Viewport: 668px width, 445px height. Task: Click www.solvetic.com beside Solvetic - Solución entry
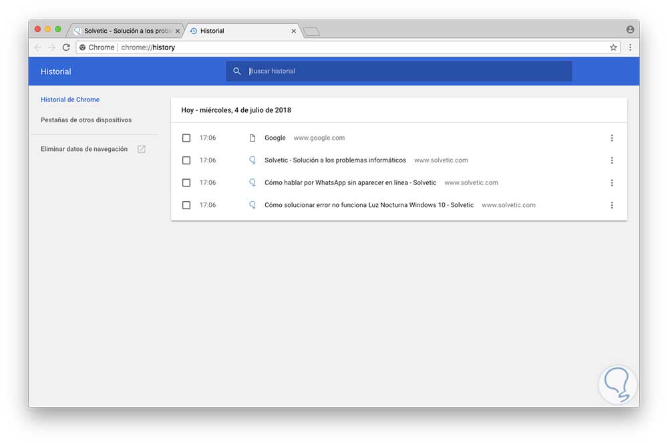coord(441,160)
